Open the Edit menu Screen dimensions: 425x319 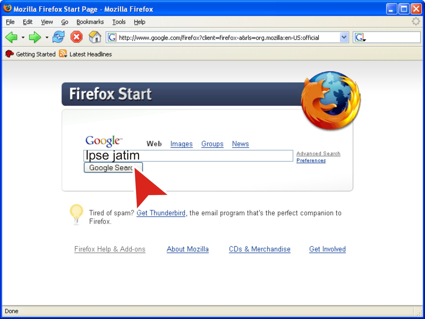click(28, 22)
